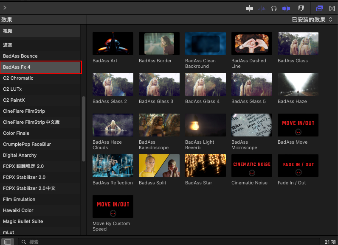Click the 搜索 search field
The image size is (338, 245).
tap(169, 242)
